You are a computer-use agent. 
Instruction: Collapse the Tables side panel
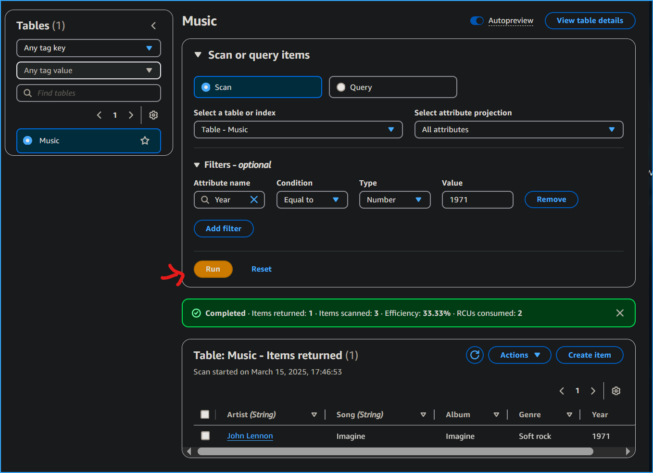tap(153, 26)
